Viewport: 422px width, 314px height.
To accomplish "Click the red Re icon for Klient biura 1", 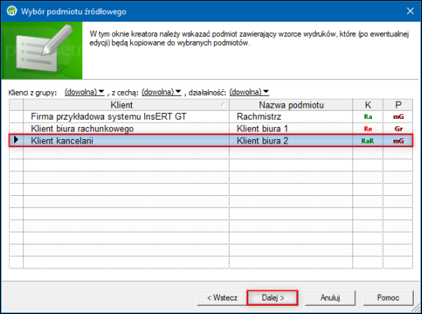I will pyautogui.click(x=368, y=129).
